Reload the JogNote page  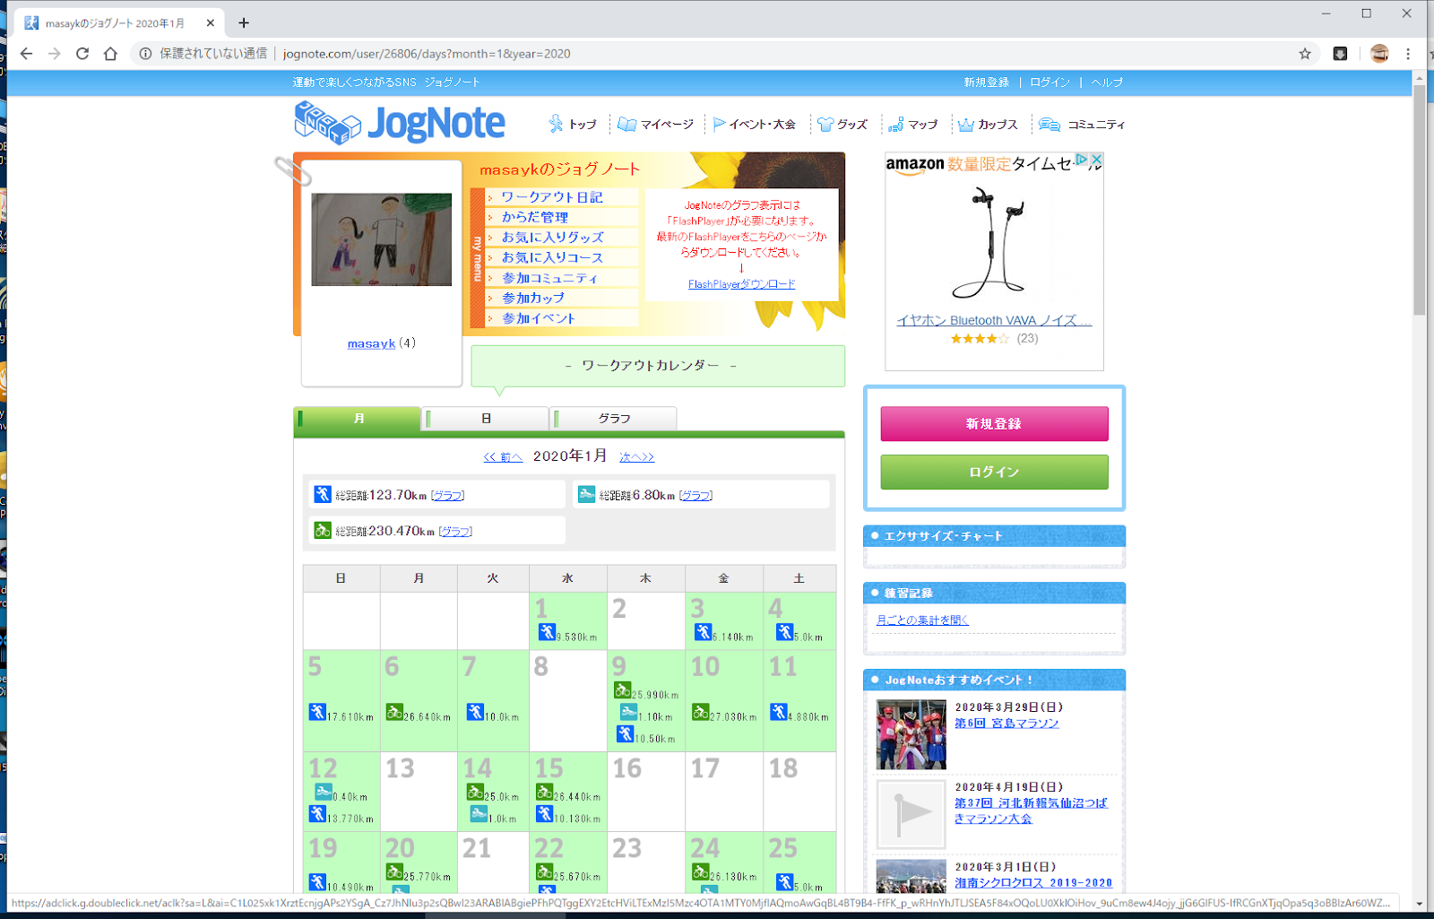pyautogui.click(x=82, y=54)
